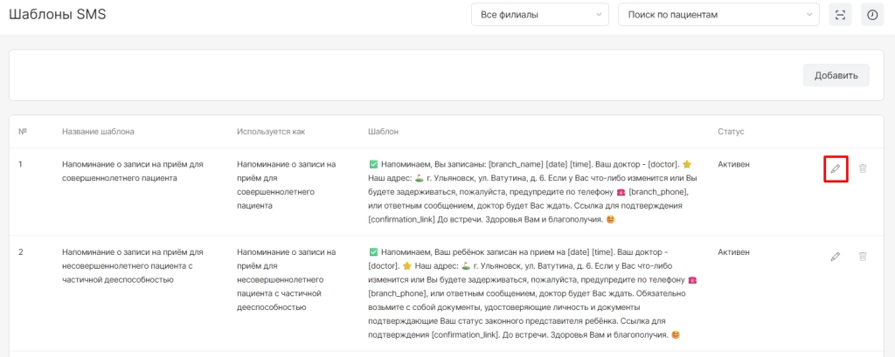Screen dimensions: 895x357
Task: Click the "№" column header
Action: coord(23,132)
